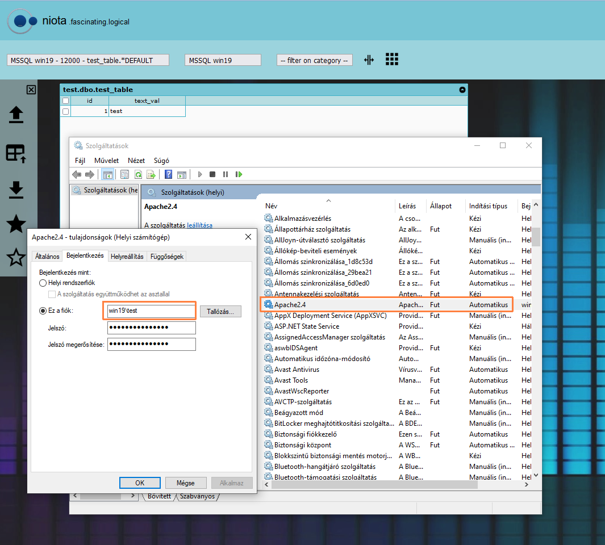Click the filled star icon in the sidebar

16,224
